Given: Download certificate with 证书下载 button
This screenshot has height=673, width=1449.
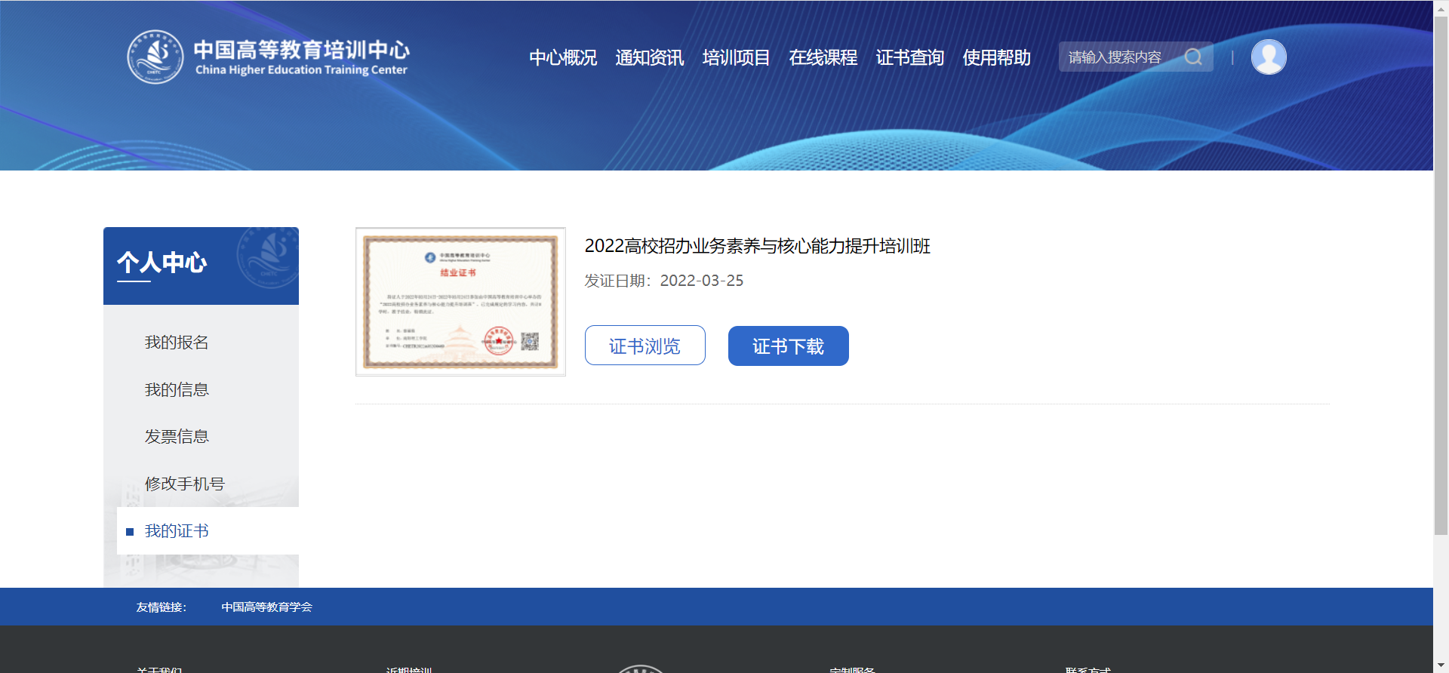Looking at the screenshot, I should [788, 346].
